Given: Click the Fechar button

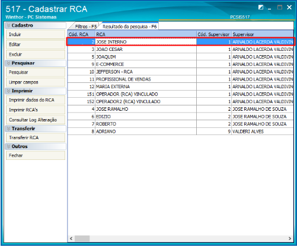Looking at the screenshot, I should click(x=36, y=156).
